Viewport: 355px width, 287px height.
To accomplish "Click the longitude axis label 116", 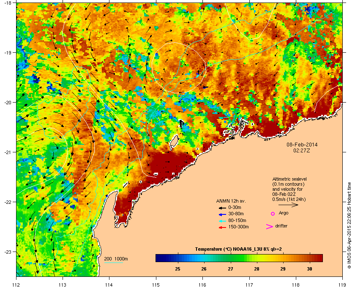I will click(x=202, y=285).
